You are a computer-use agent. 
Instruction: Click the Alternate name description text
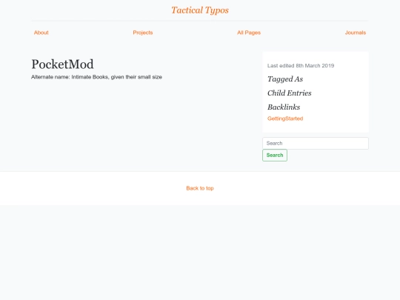(96, 77)
